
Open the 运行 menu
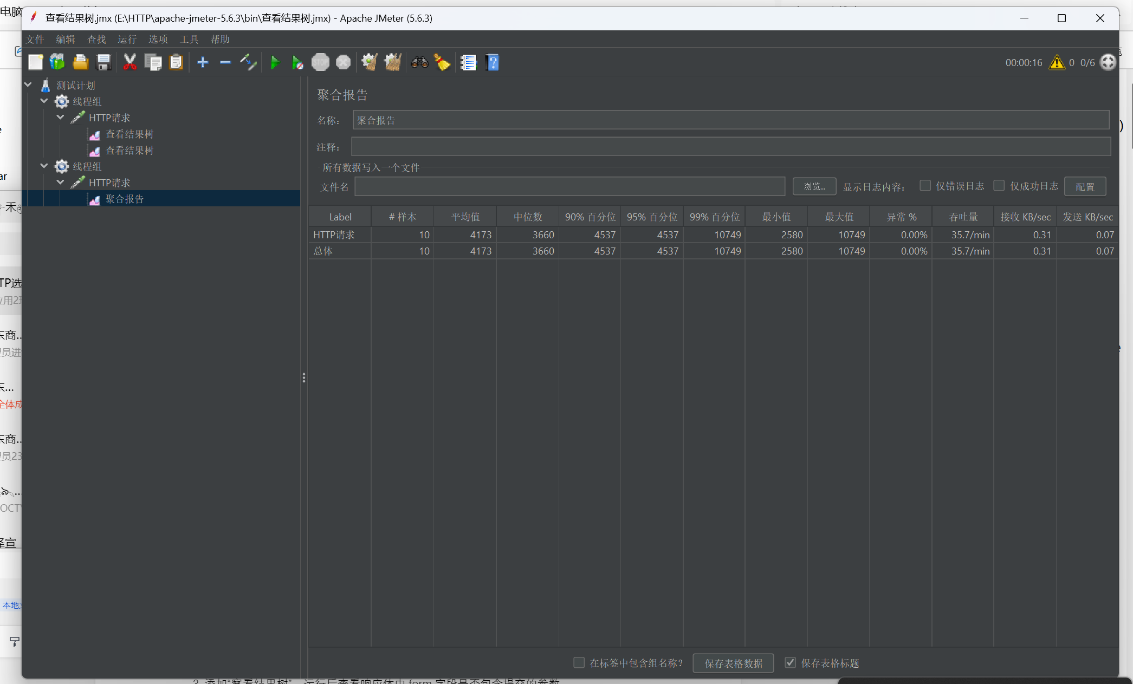tap(127, 40)
